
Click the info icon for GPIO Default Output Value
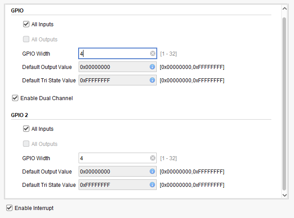pos(152,67)
